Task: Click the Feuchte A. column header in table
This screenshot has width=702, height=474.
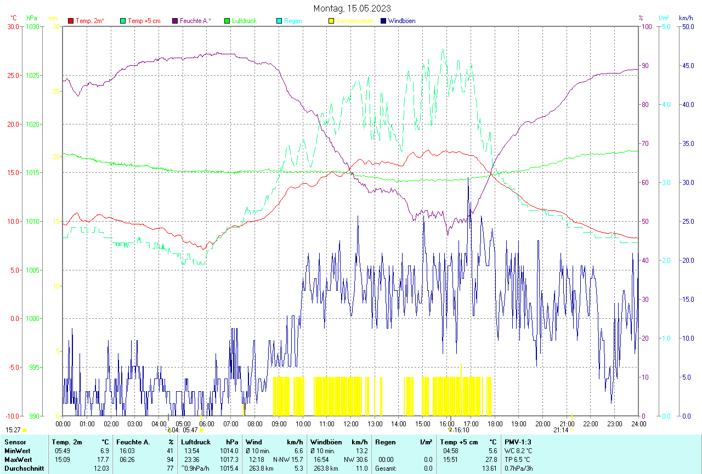Action: click(133, 442)
